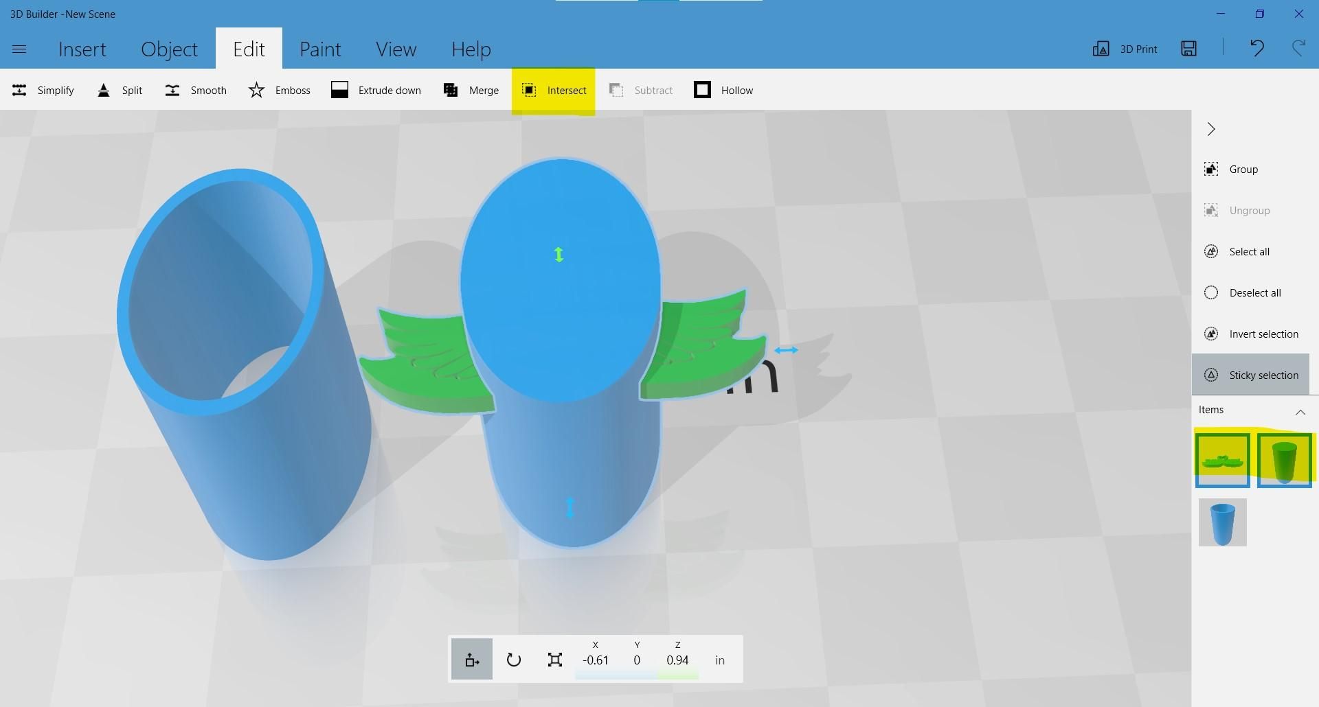Select the Rotate mode icon
The height and width of the screenshot is (707, 1319).
[x=514, y=660]
